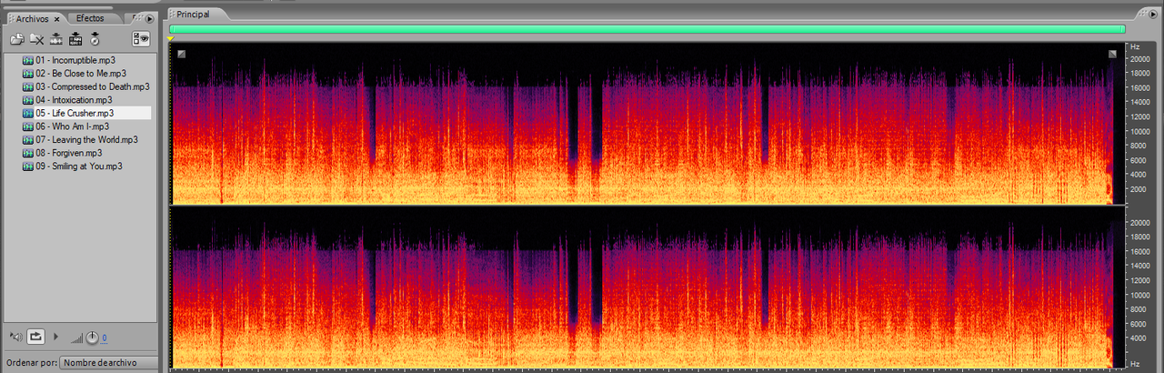
Task: Switch to the Archivos tab
Action: point(32,18)
